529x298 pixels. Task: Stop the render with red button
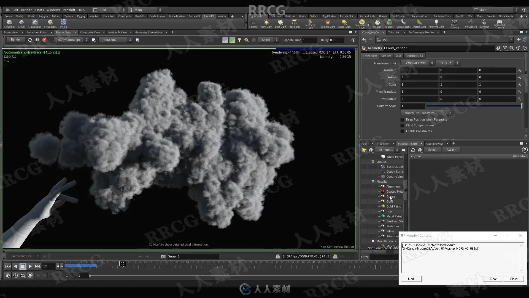point(44,40)
